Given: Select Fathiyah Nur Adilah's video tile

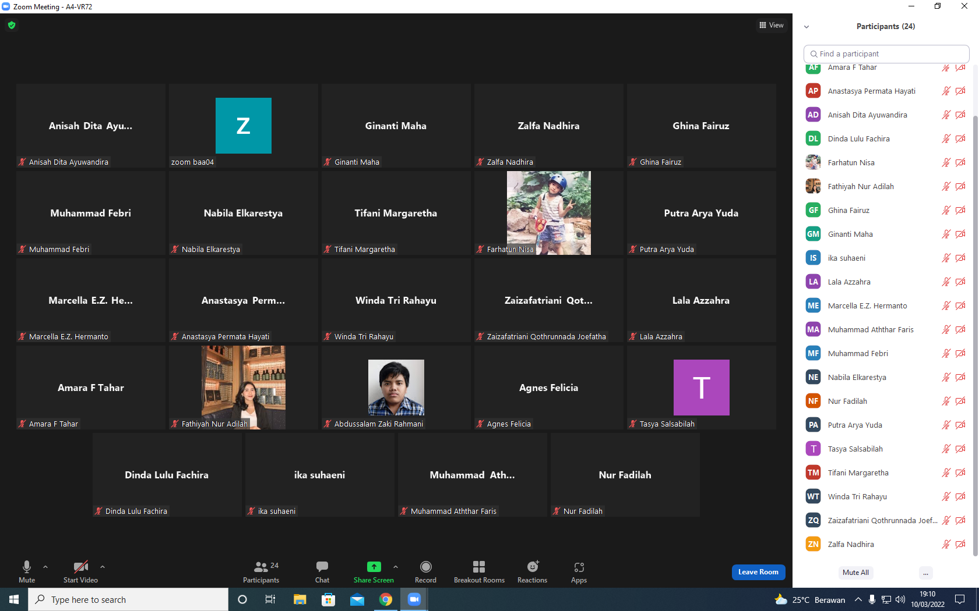Looking at the screenshot, I should click(x=244, y=388).
